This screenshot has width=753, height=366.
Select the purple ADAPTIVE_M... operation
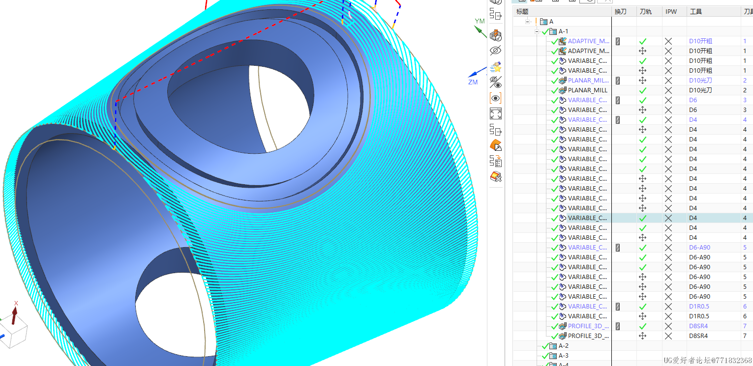(x=589, y=41)
